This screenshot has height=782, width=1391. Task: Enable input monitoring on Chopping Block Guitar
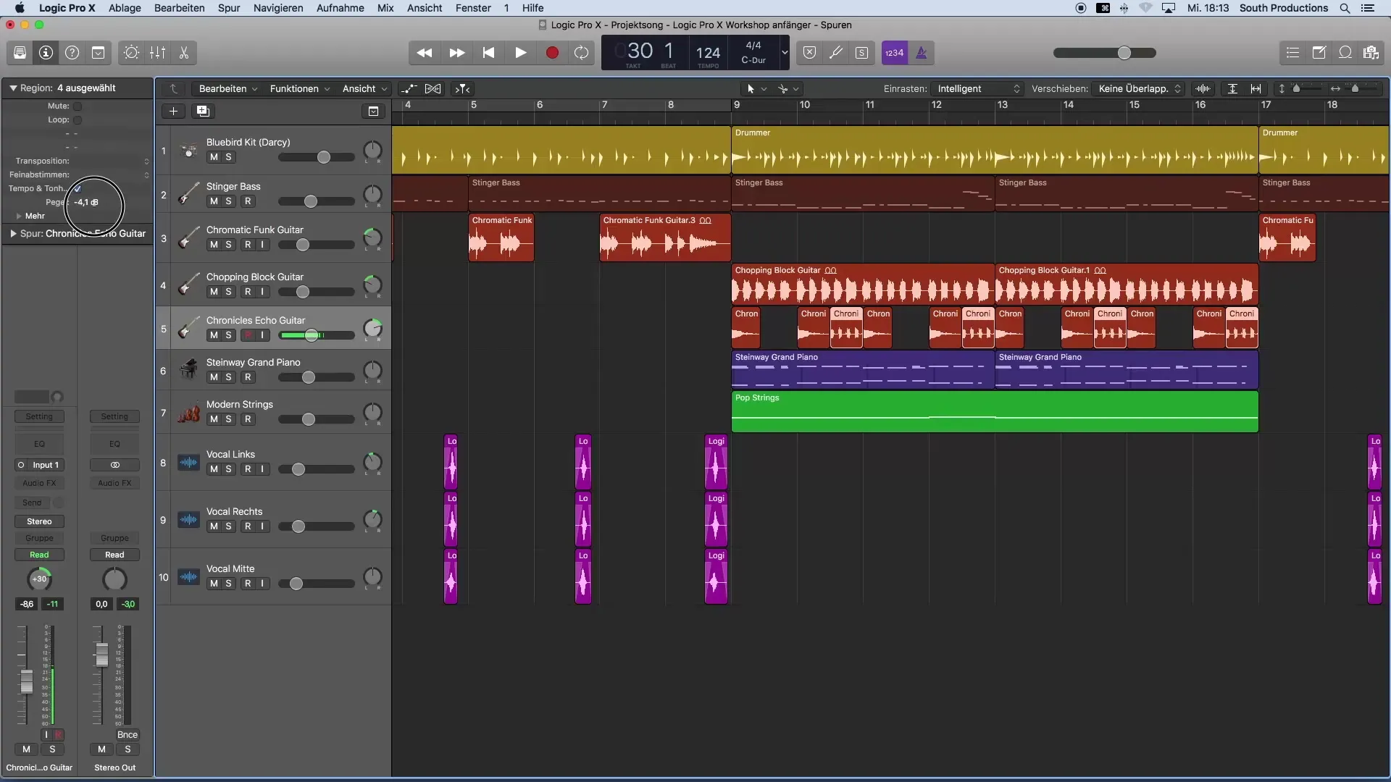tap(262, 292)
